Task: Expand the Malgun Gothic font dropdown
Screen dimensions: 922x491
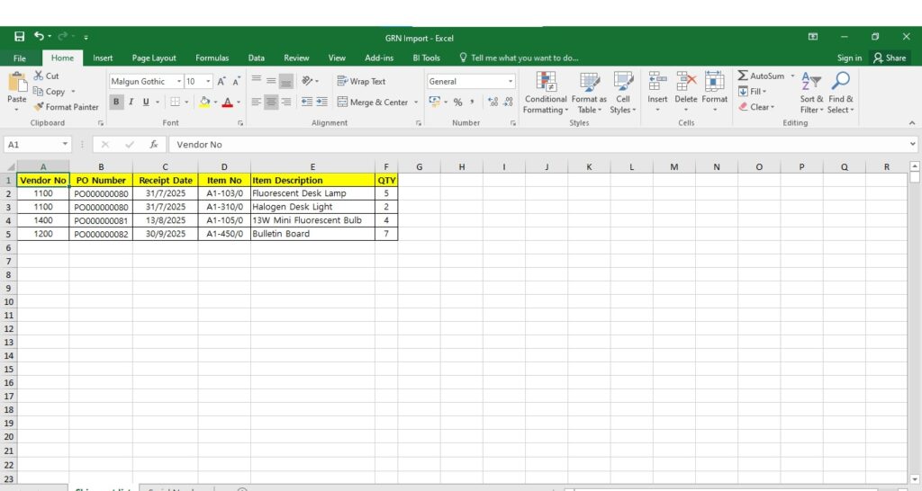Action: click(179, 81)
